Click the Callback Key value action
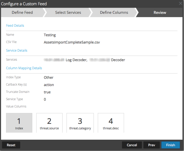Image resolution: width=184 pixels, height=151 pixels. click(x=49, y=85)
